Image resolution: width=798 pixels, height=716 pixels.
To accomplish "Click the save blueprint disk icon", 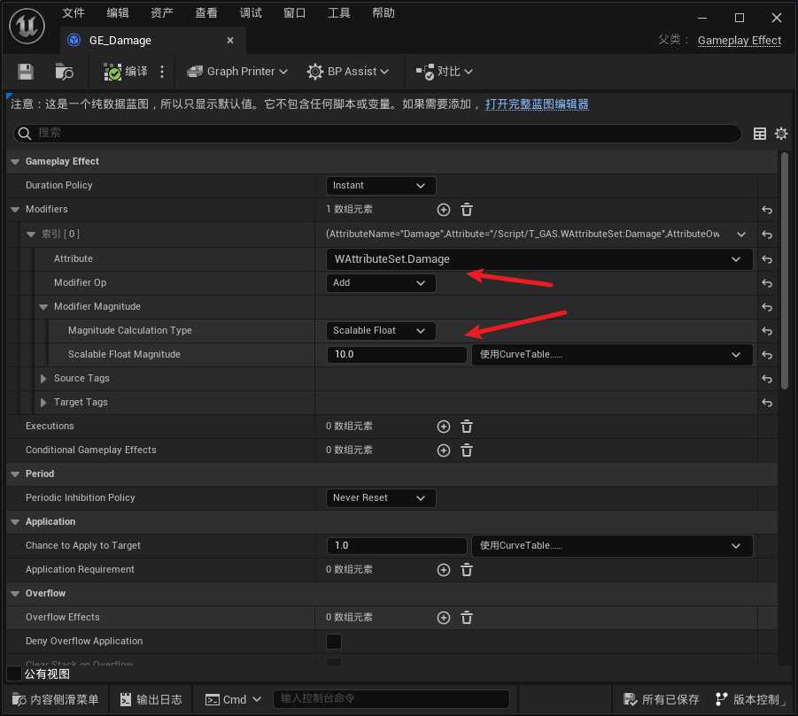I will point(26,72).
